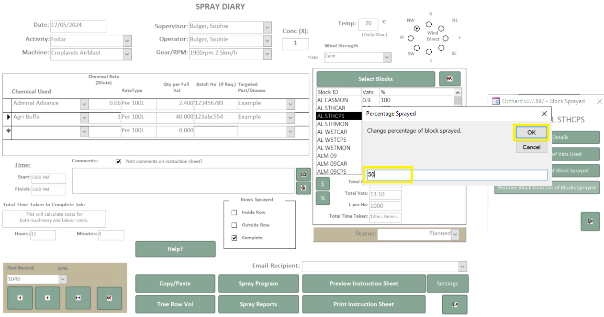Screen dimensions: 604x317
Task: Open the comments book icon
Action: (303, 174)
